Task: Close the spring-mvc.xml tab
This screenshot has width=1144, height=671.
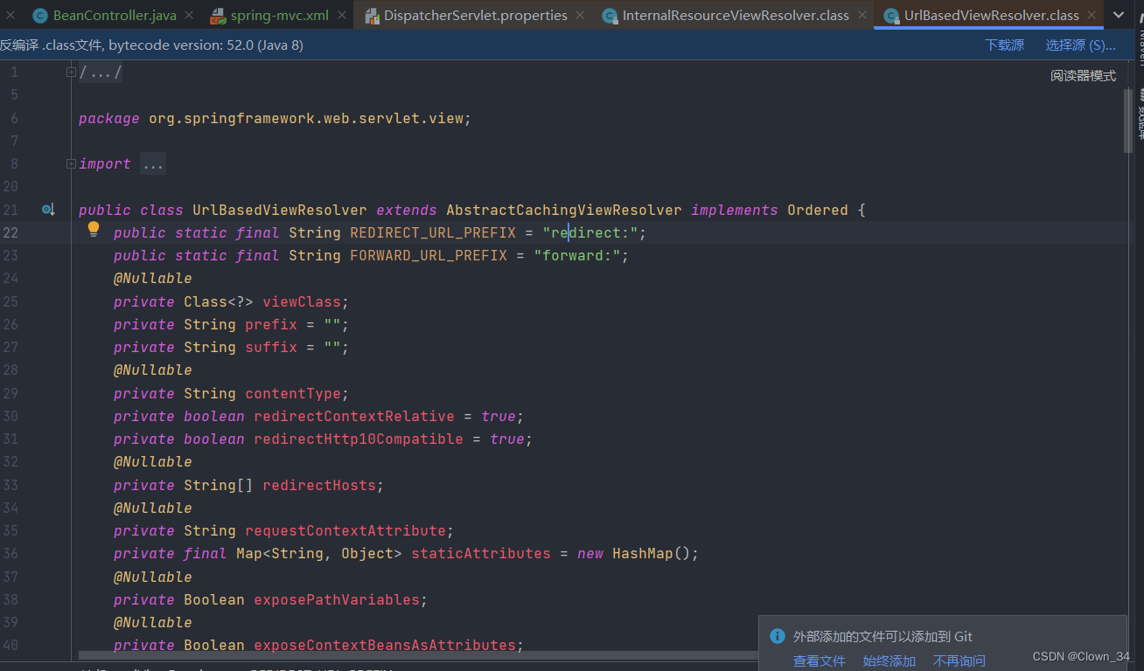Action: [x=342, y=16]
